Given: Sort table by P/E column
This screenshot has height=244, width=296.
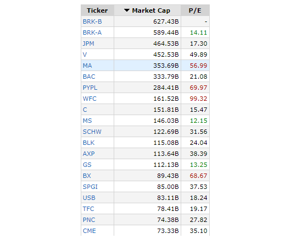Looking at the screenshot, I should pos(195,10).
